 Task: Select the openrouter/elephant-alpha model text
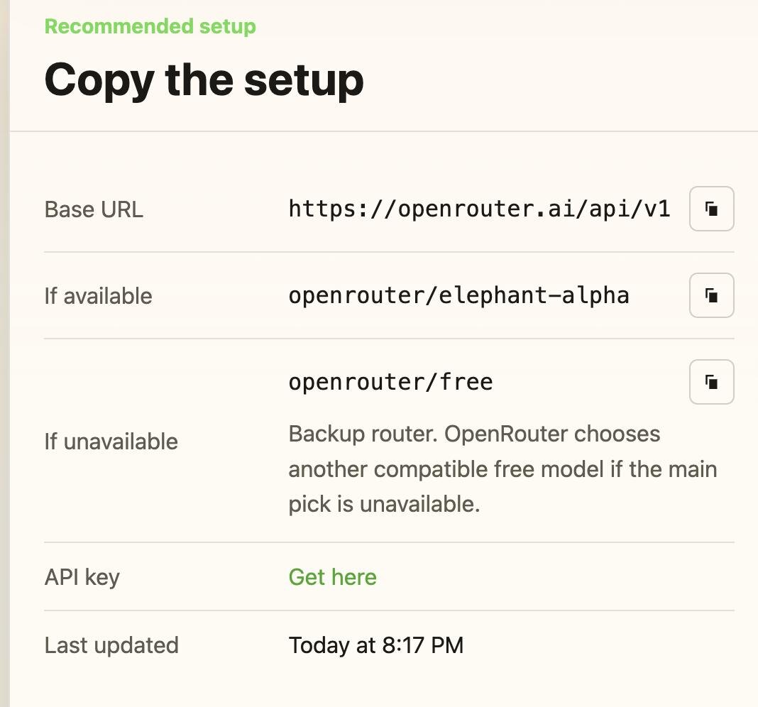pyautogui.click(x=458, y=295)
